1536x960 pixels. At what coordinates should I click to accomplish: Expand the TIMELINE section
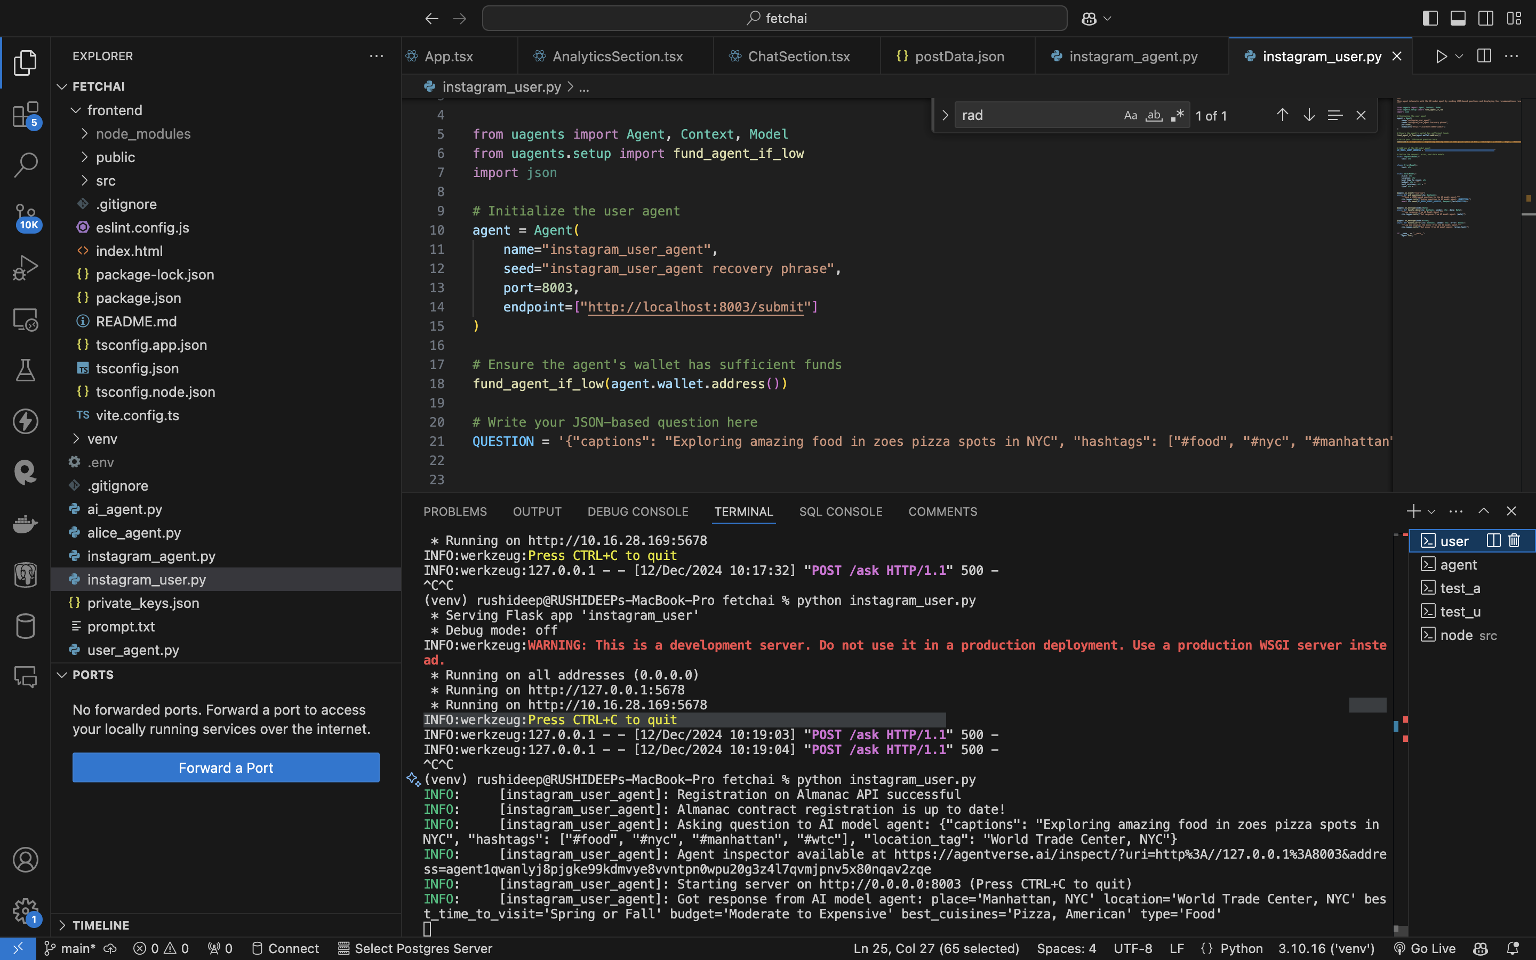[100, 925]
